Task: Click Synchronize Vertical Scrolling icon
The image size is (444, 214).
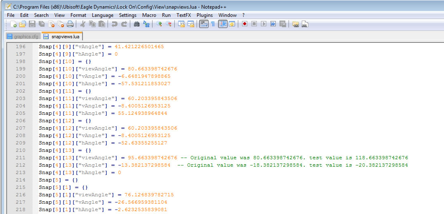Action: coord(181,24)
